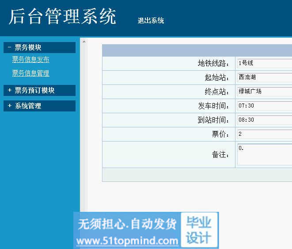Collapse the 票务模块 menu section
292x249 pixels.
point(39,47)
